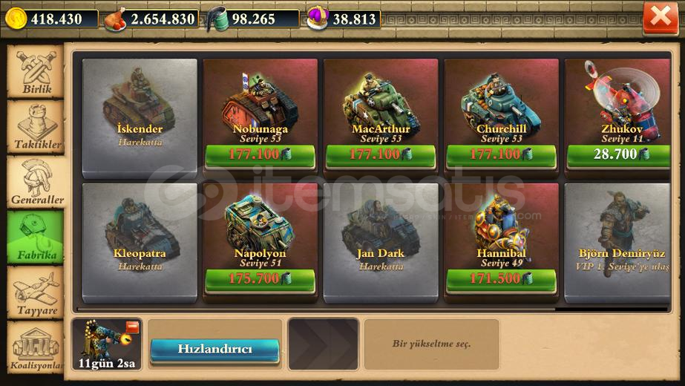
Task: Open the Tayyare airplane tab
Action: point(36,293)
